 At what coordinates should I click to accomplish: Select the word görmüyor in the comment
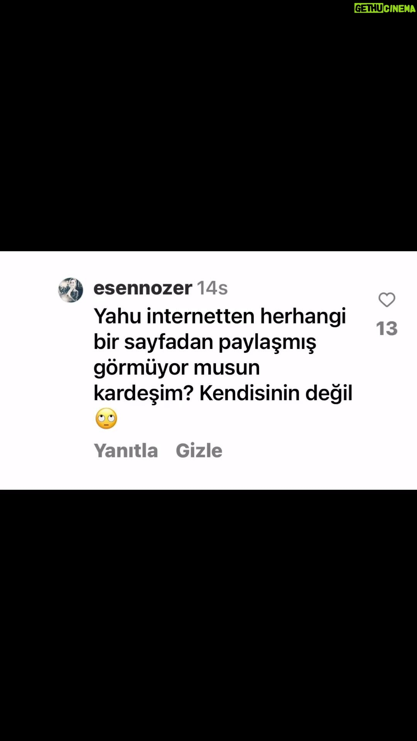(x=141, y=368)
